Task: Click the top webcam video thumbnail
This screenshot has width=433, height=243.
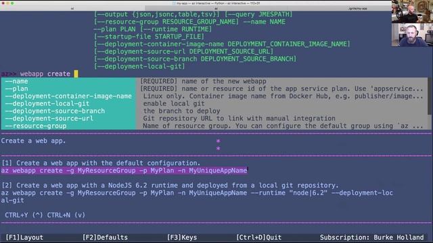Action: [x=412, y=11]
